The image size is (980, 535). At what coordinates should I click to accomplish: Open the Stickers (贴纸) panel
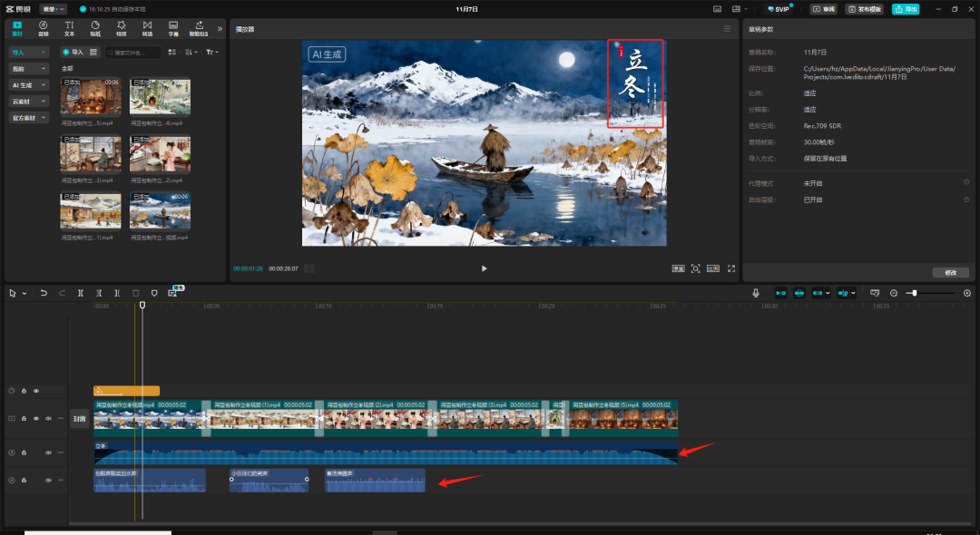click(95, 28)
